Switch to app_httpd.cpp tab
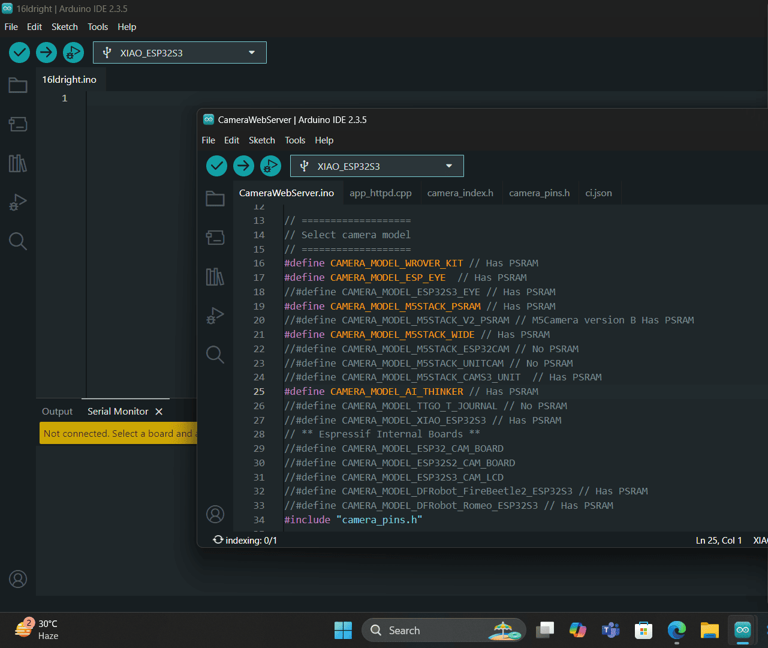The height and width of the screenshot is (648, 768). [x=381, y=193]
